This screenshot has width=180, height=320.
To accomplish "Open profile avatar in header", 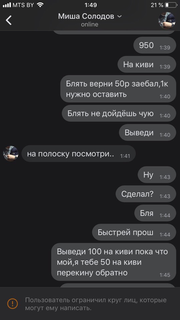I will (167, 20).
